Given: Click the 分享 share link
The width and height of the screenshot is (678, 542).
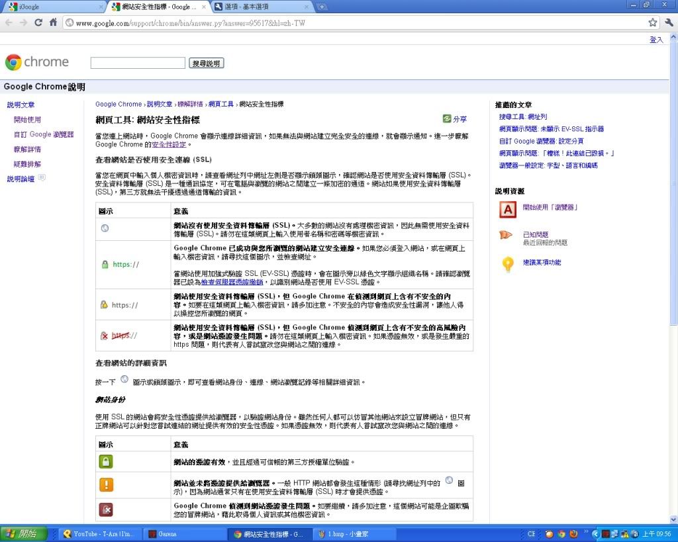Looking at the screenshot, I should tap(460, 119).
